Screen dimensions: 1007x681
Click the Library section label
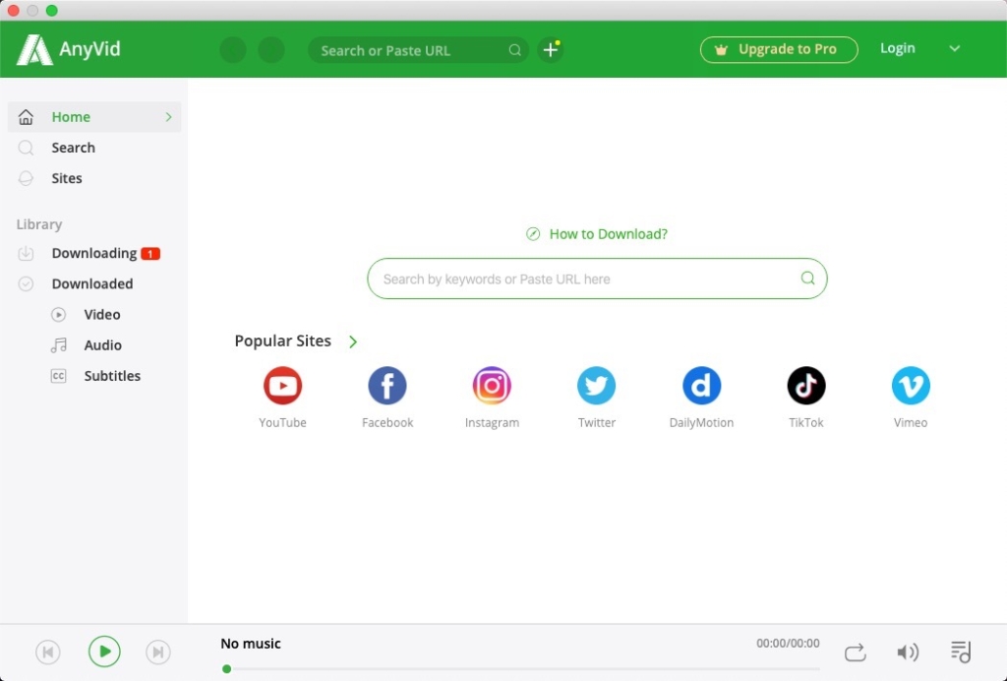coord(39,224)
